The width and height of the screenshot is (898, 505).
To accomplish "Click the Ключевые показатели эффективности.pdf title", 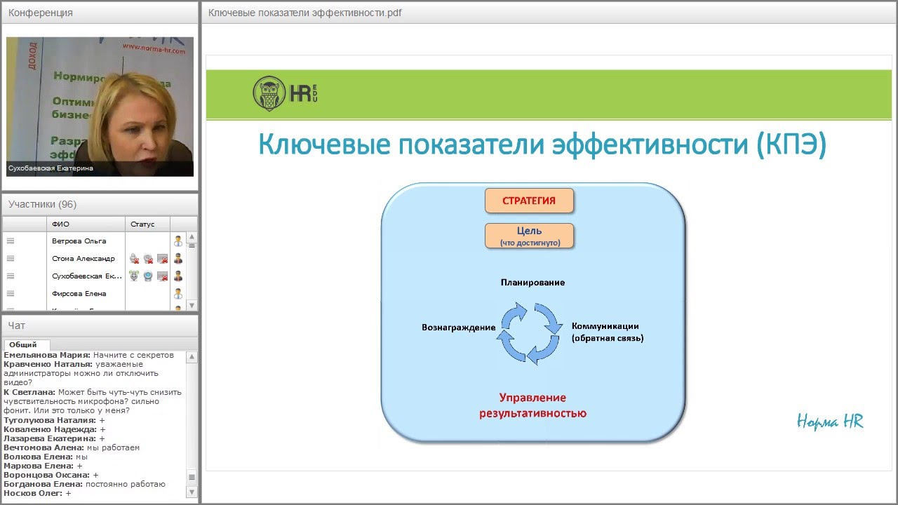I will (x=305, y=13).
